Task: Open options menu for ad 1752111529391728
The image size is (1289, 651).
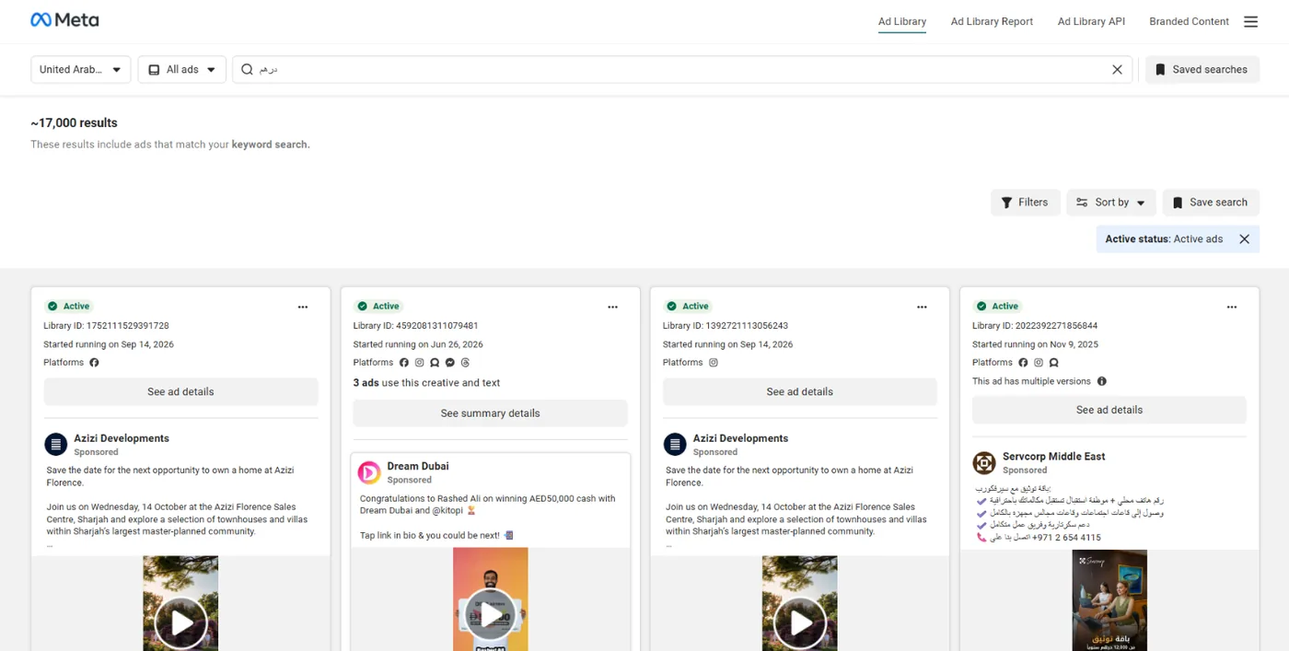Action: [x=303, y=307]
